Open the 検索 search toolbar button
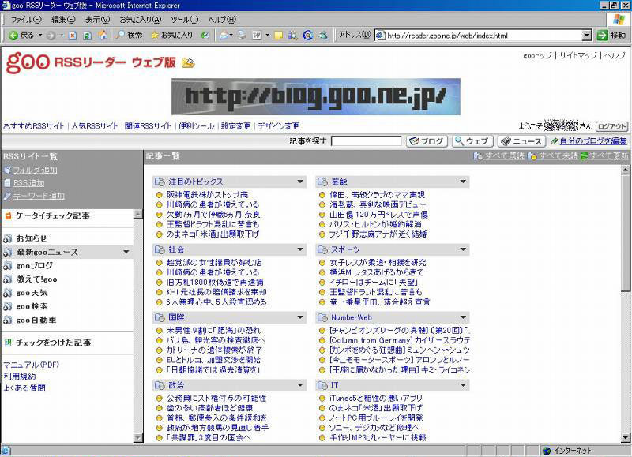632x457 pixels. tap(129, 36)
